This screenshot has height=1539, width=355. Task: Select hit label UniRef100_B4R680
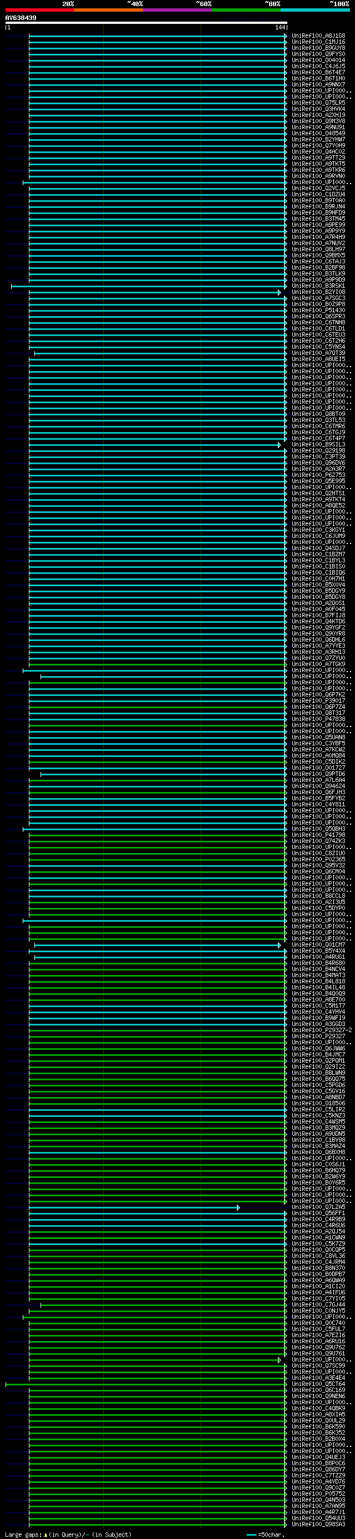pyautogui.click(x=318, y=963)
